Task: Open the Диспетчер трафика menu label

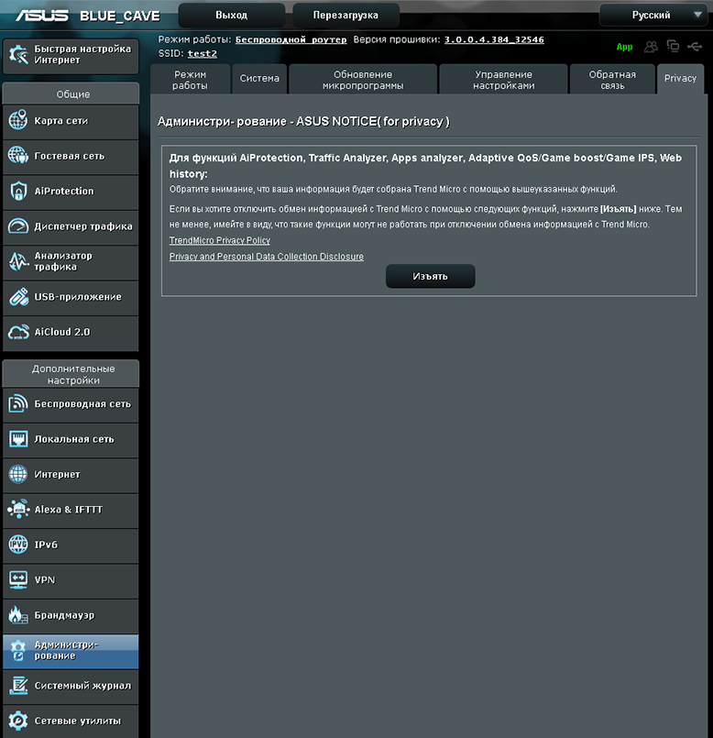Action: (x=83, y=226)
